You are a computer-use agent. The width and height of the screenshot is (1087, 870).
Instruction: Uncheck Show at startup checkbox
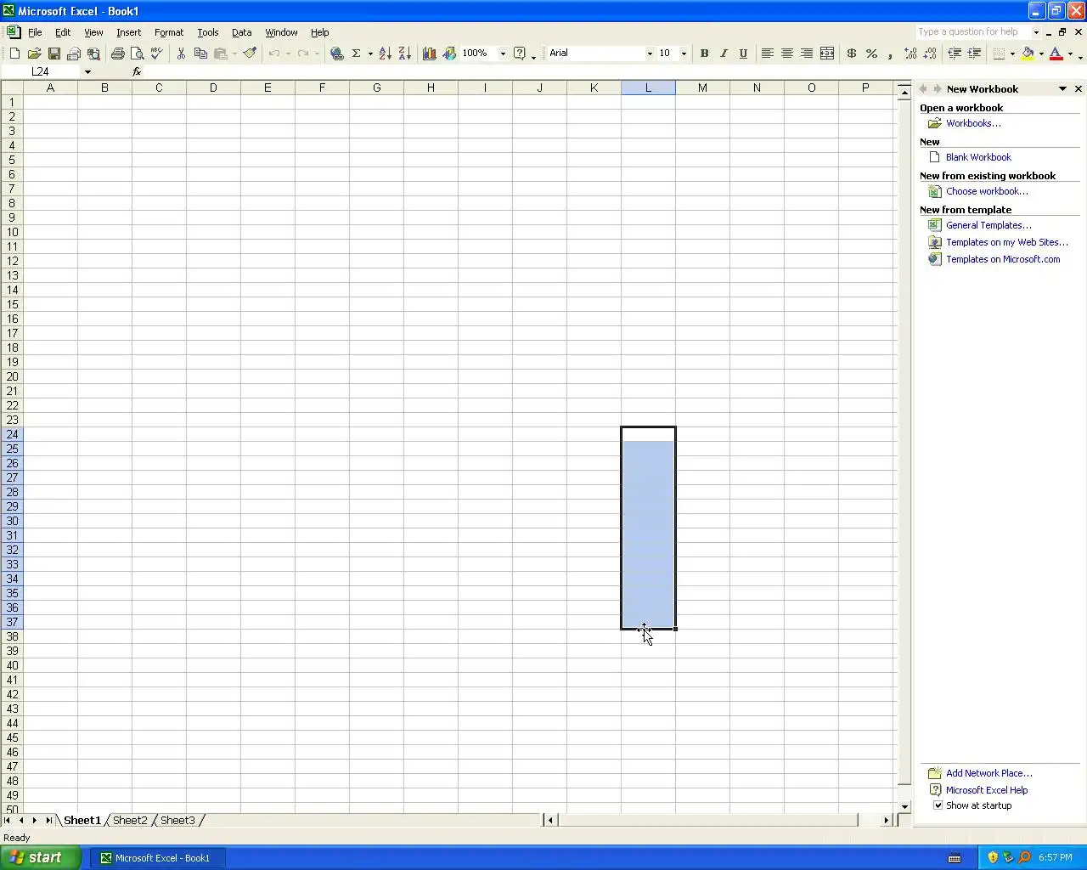point(938,805)
